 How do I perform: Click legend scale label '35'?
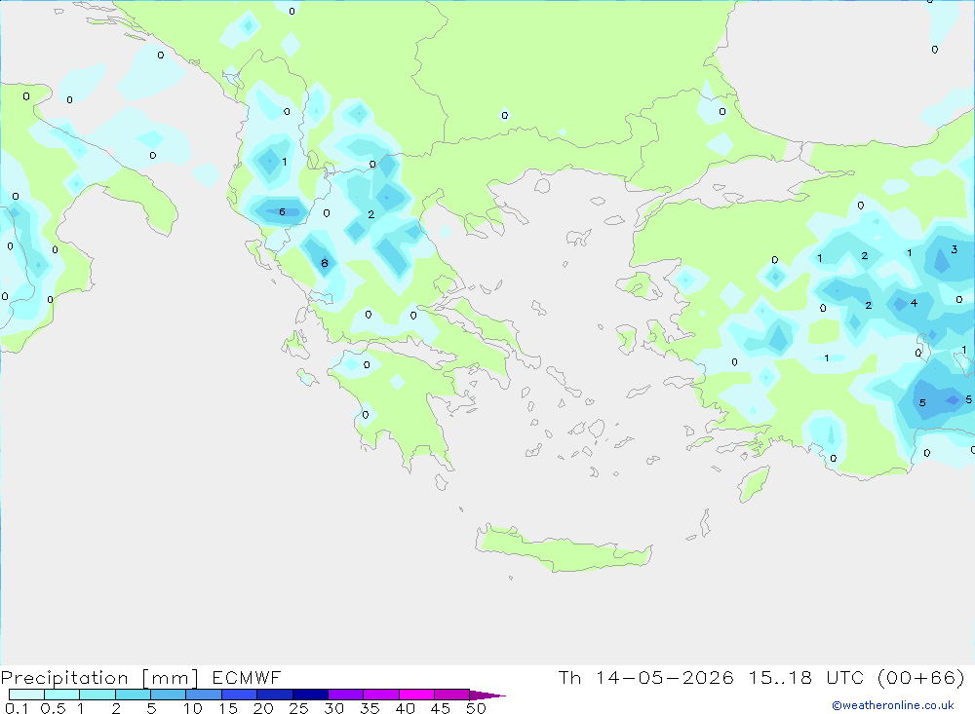tap(370, 708)
